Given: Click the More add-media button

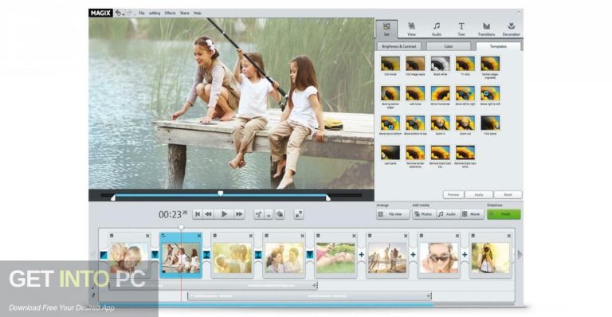Looking at the screenshot, I should click(x=473, y=214).
